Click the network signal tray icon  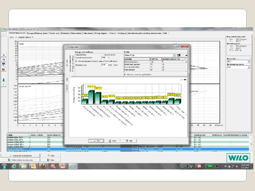(185, 166)
